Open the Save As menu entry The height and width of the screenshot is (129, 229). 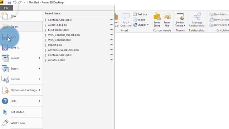pyautogui.click(x=21, y=48)
